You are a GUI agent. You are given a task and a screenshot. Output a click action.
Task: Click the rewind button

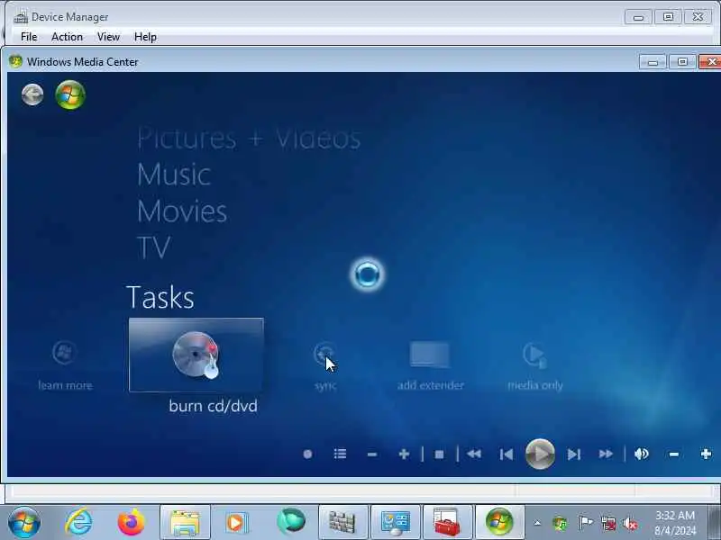point(474,454)
